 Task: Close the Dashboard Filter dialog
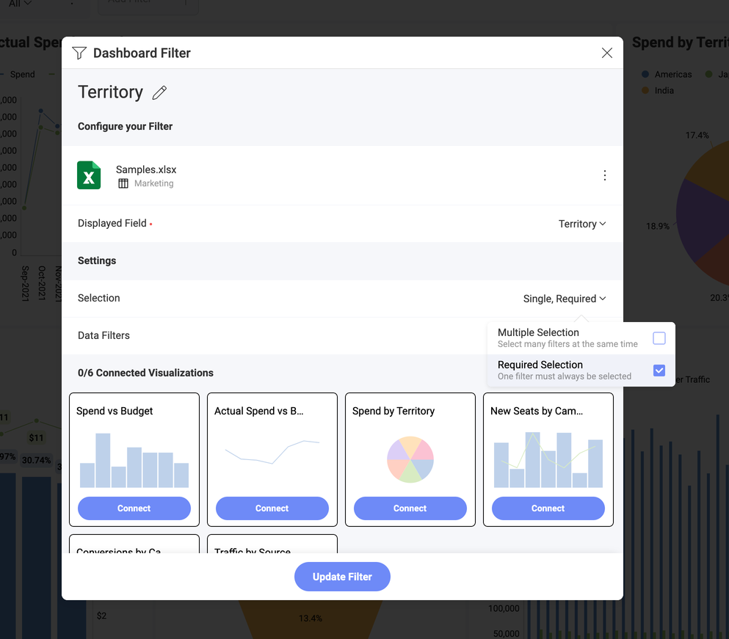click(606, 53)
